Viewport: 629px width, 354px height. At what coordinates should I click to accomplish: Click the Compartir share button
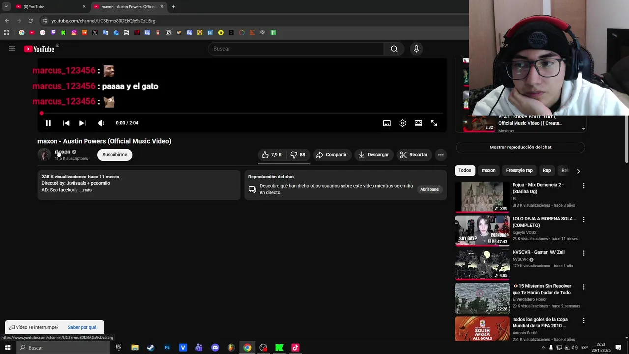pos(332,155)
